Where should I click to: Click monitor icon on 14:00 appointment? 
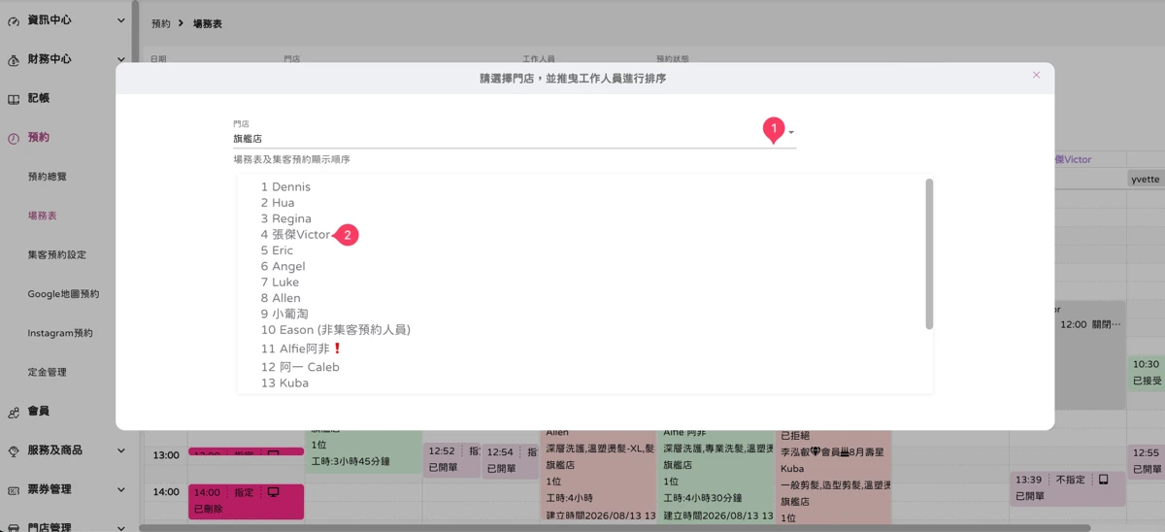[x=273, y=492]
